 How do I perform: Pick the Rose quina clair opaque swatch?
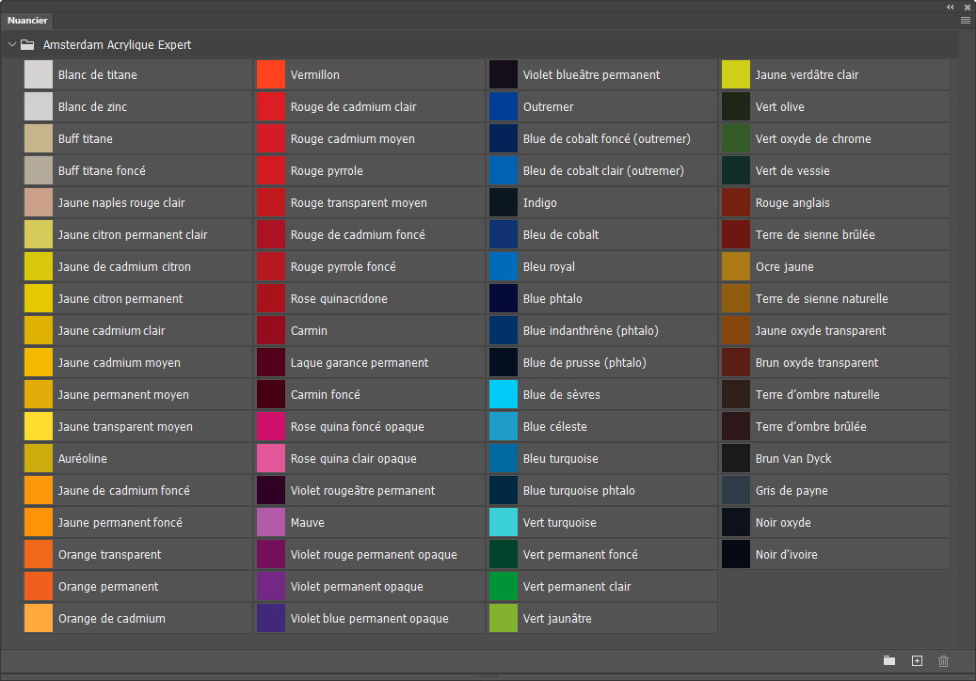[x=271, y=459]
